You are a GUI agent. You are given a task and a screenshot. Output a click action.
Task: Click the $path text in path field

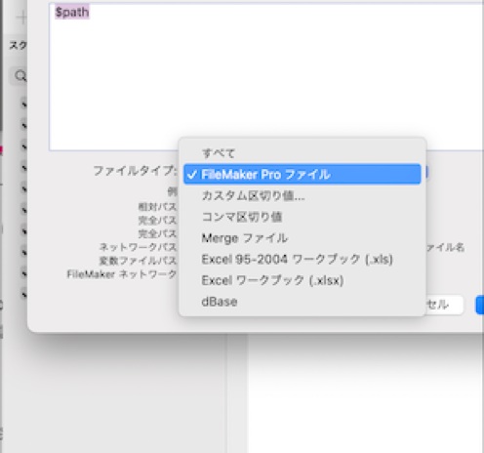[72, 12]
